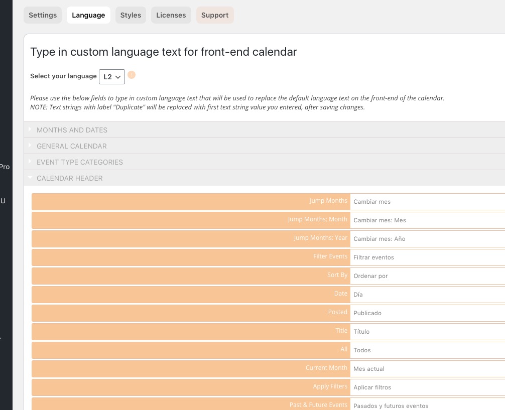Image resolution: width=505 pixels, height=410 pixels.
Task: Expand the Event Type Categories section
Action: point(79,162)
